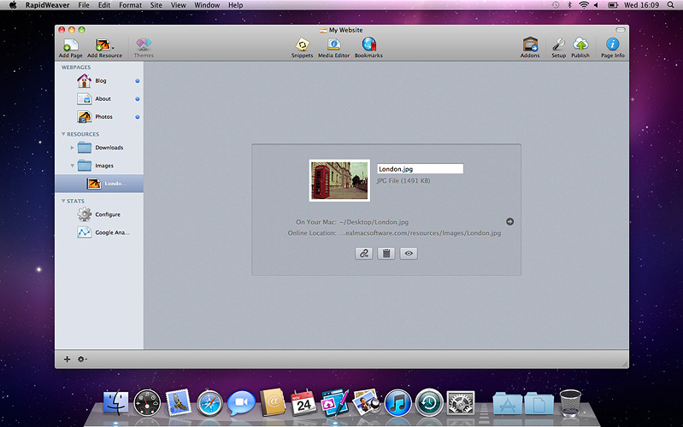Open Bookmarks from the toolbar
This screenshot has width=683, height=427.
(368, 45)
